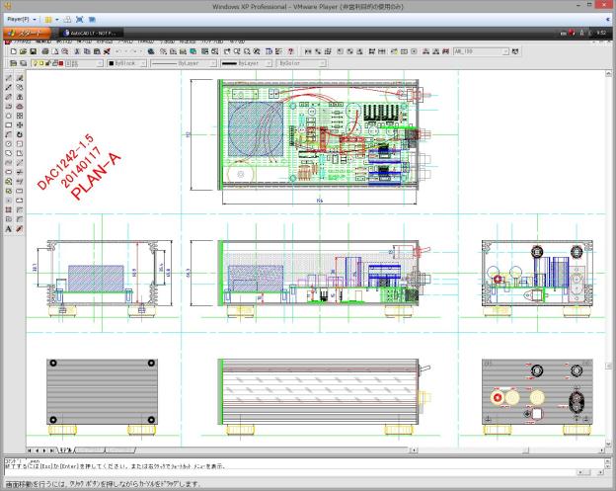The image size is (616, 491).
Task: Switch to the Model tab
Action: pyautogui.click(x=64, y=449)
